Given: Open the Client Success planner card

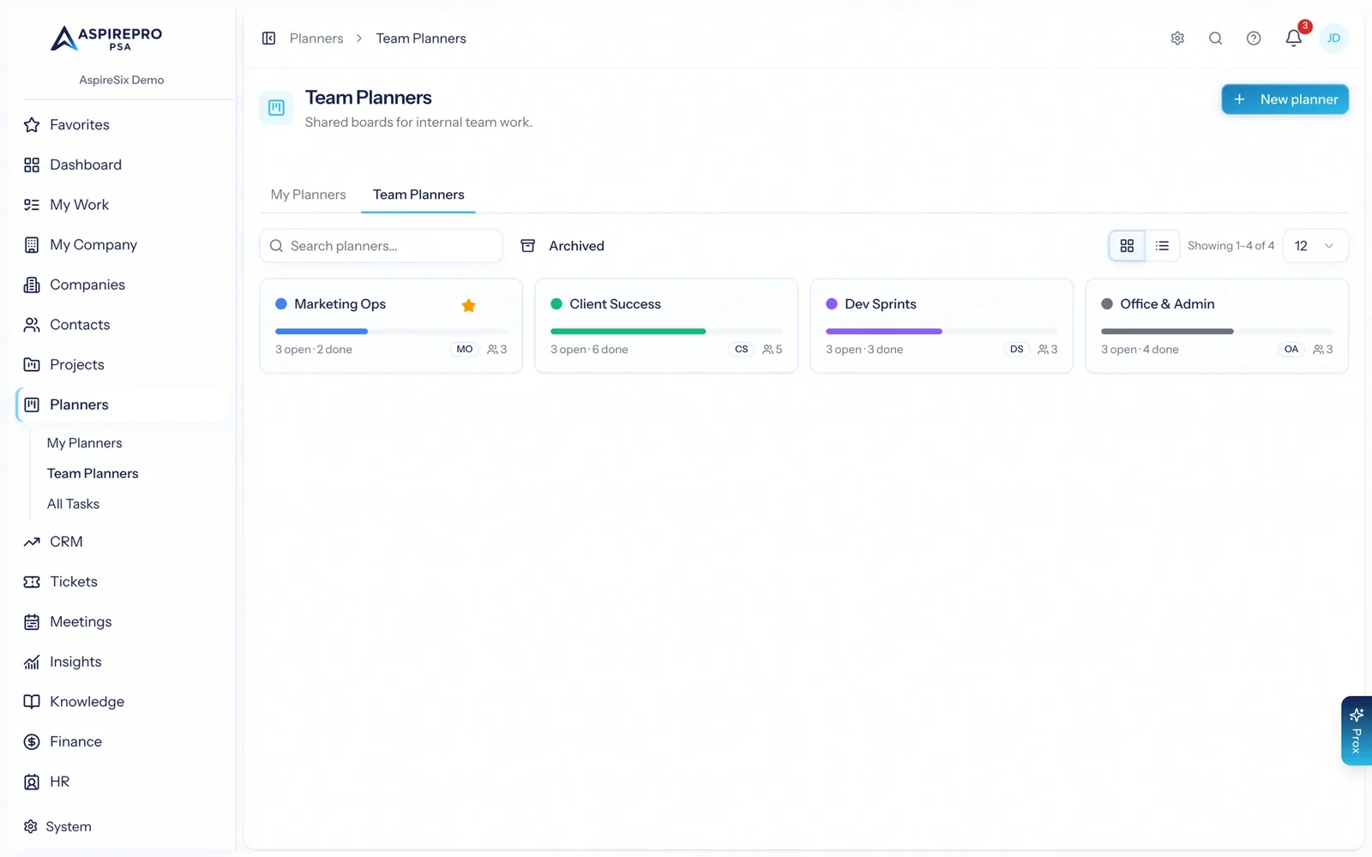Looking at the screenshot, I should (666, 326).
